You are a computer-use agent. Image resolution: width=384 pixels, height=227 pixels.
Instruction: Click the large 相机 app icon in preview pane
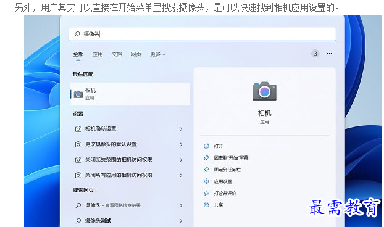coord(264,91)
